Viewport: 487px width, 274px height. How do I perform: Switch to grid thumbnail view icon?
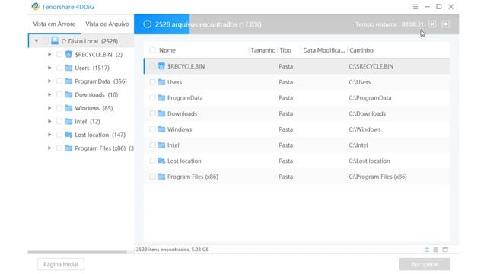(x=436, y=250)
